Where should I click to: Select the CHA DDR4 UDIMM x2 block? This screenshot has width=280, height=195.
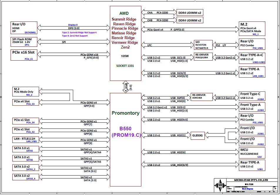click(x=190, y=13)
